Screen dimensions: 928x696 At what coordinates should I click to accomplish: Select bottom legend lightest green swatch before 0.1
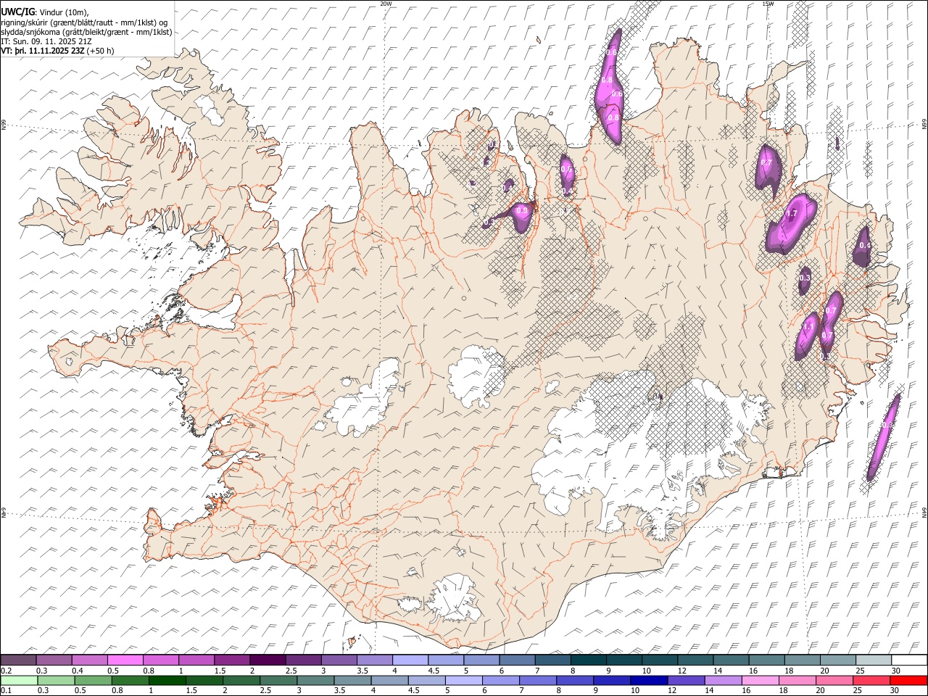click(x=19, y=680)
